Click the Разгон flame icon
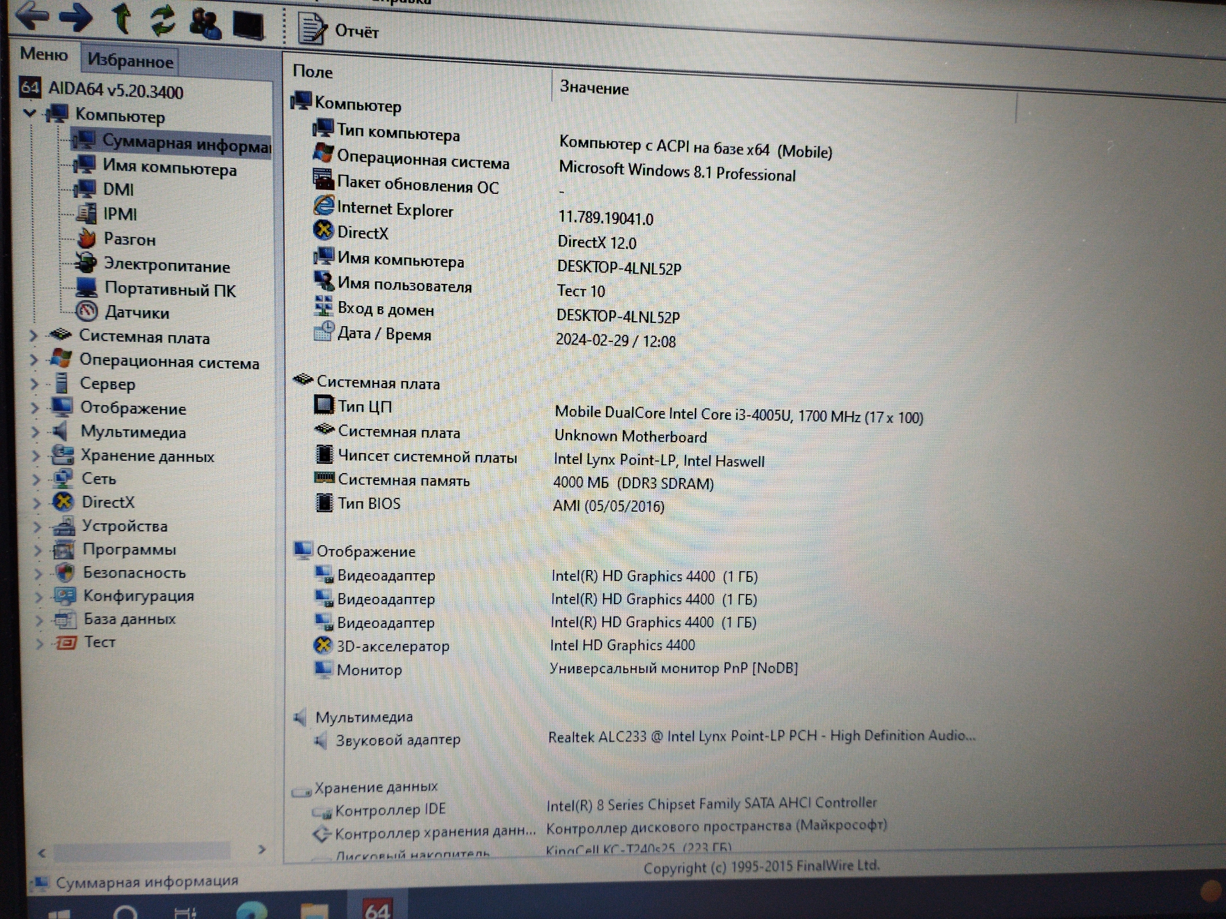The height and width of the screenshot is (919, 1226). (86, 238)
